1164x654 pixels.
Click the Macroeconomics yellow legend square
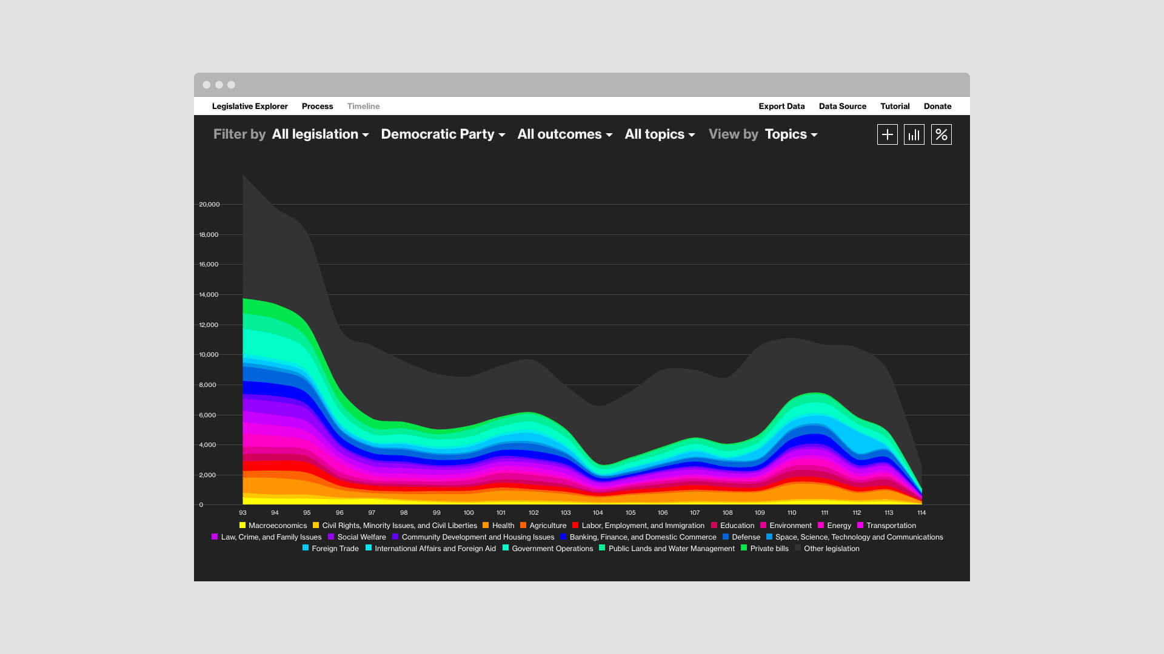(242, 525)
